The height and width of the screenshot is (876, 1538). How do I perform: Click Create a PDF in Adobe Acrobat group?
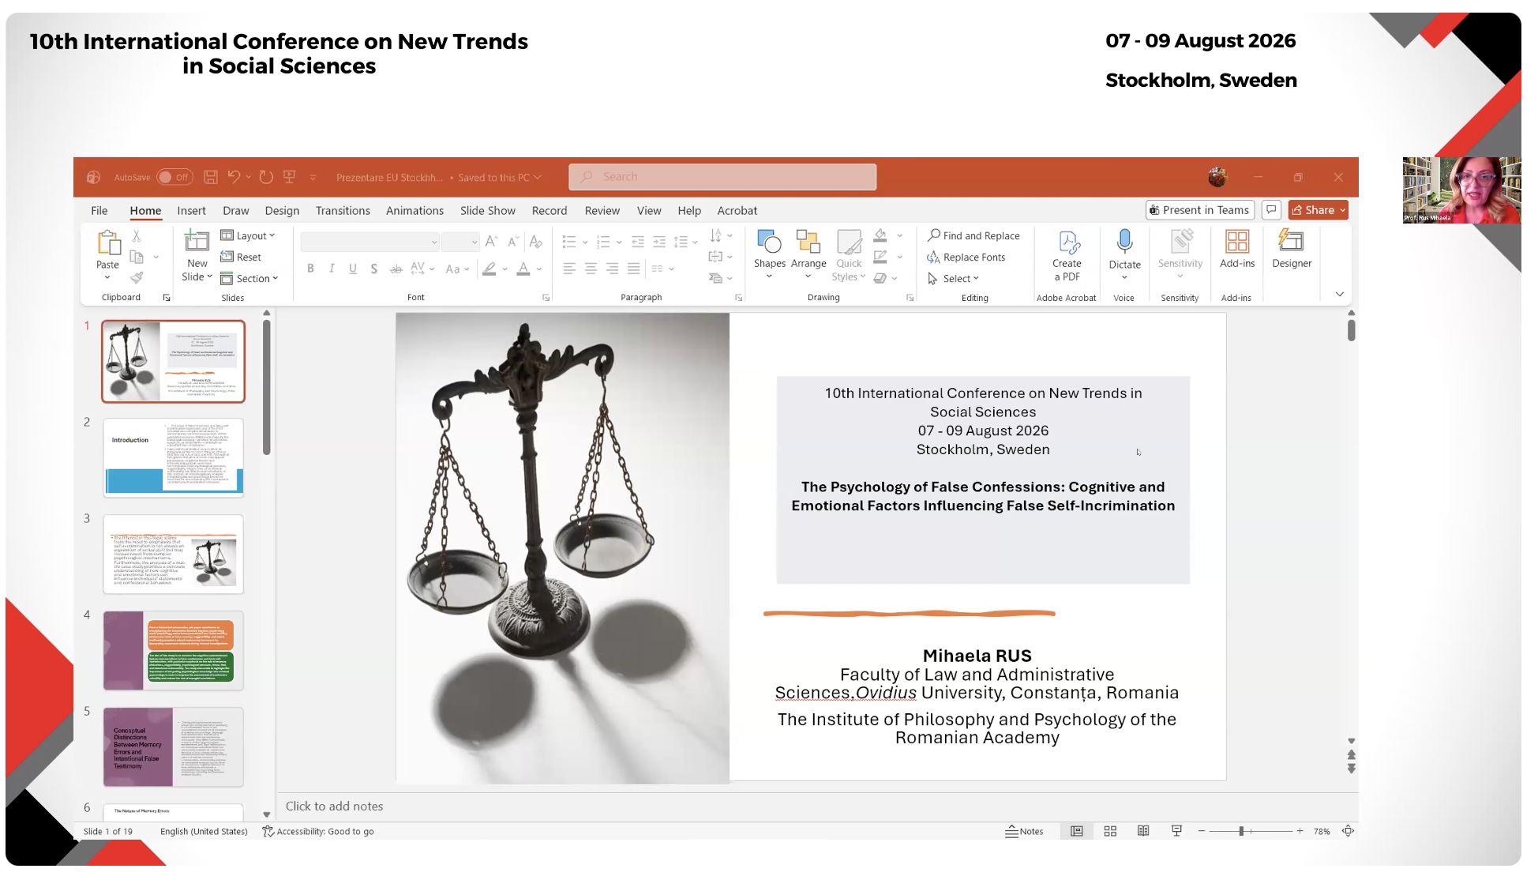(x=1067, y=255)
